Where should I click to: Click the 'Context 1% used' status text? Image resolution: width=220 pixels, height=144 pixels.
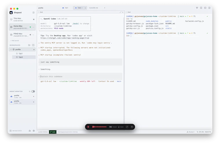(x=106, y=81)
